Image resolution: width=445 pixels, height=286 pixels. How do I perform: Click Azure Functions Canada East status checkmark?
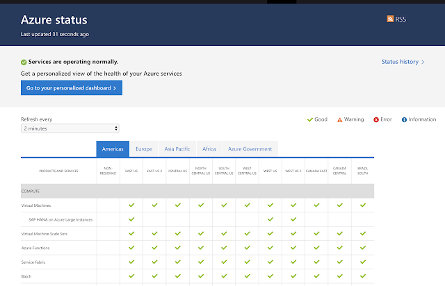(x=316, y=247)
